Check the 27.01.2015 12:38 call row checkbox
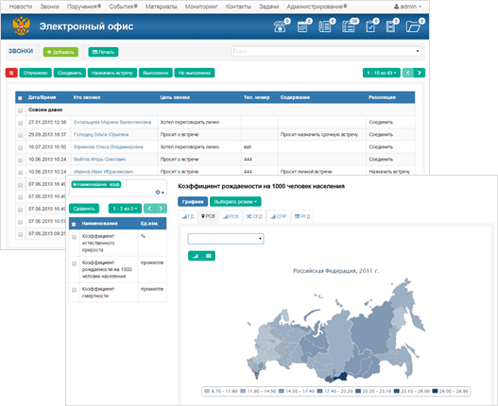The height and width of the screenshot is (406, 498). [x=21, y=123]
